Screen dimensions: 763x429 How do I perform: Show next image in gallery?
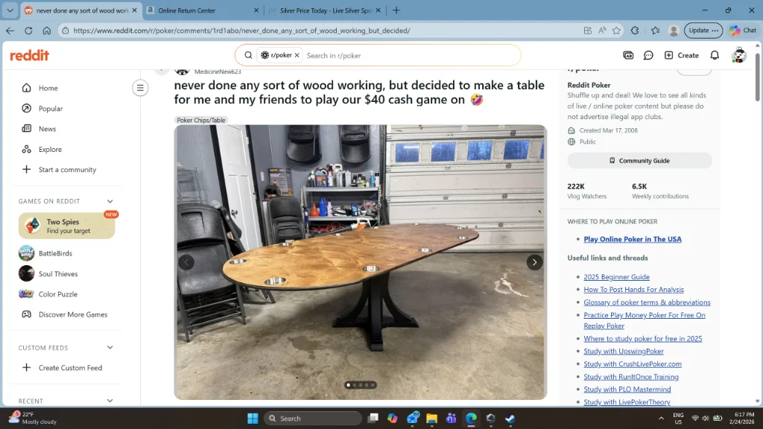click(534, 263)
